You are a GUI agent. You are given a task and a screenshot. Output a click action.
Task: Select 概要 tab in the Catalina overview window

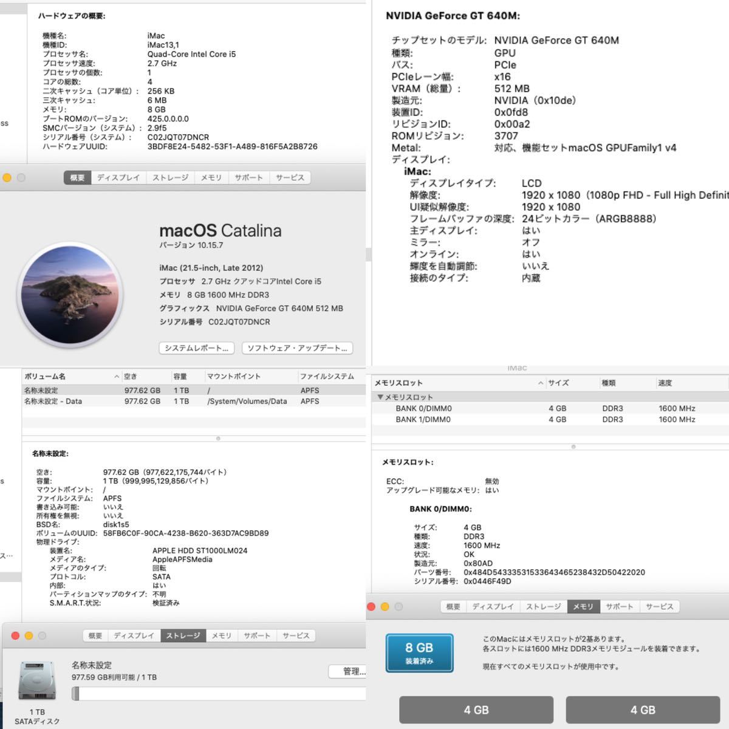click(x=77, y=177)
